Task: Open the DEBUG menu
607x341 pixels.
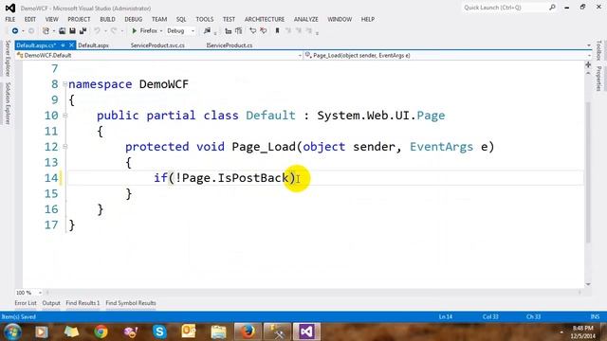Action: (134, 19)
